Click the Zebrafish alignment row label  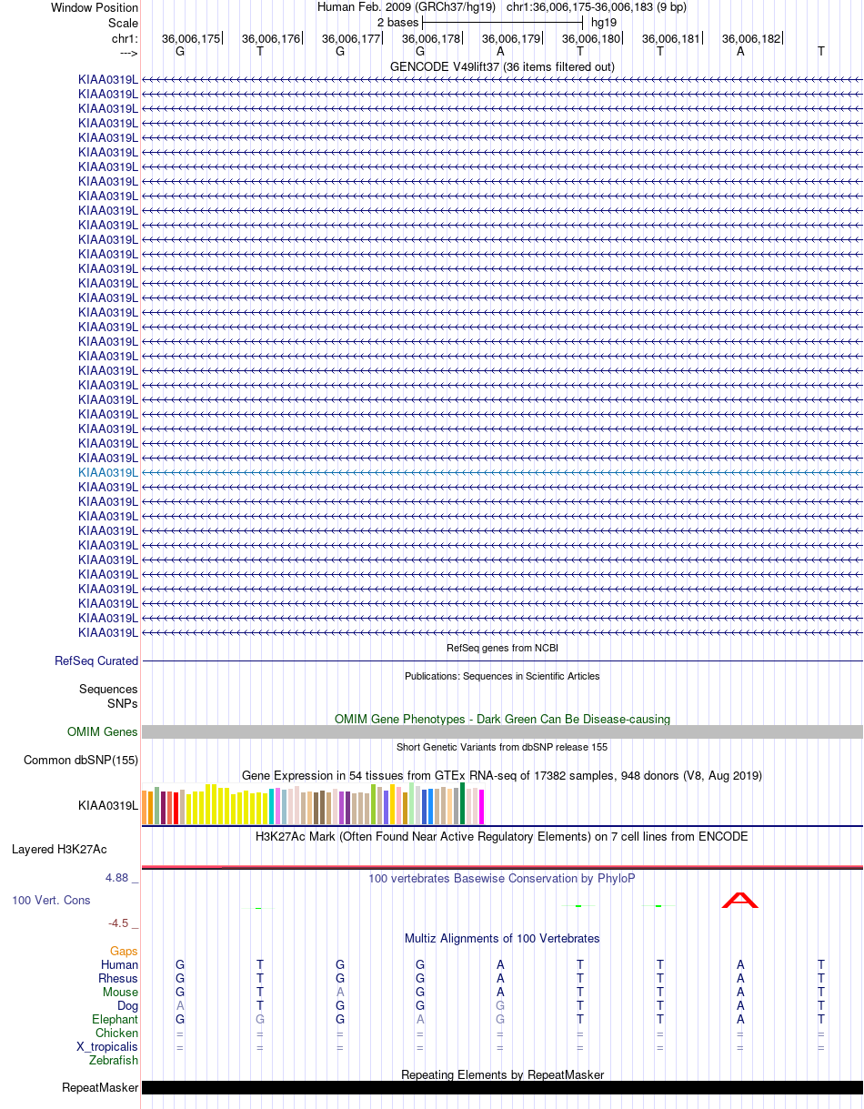[114, 1061]
